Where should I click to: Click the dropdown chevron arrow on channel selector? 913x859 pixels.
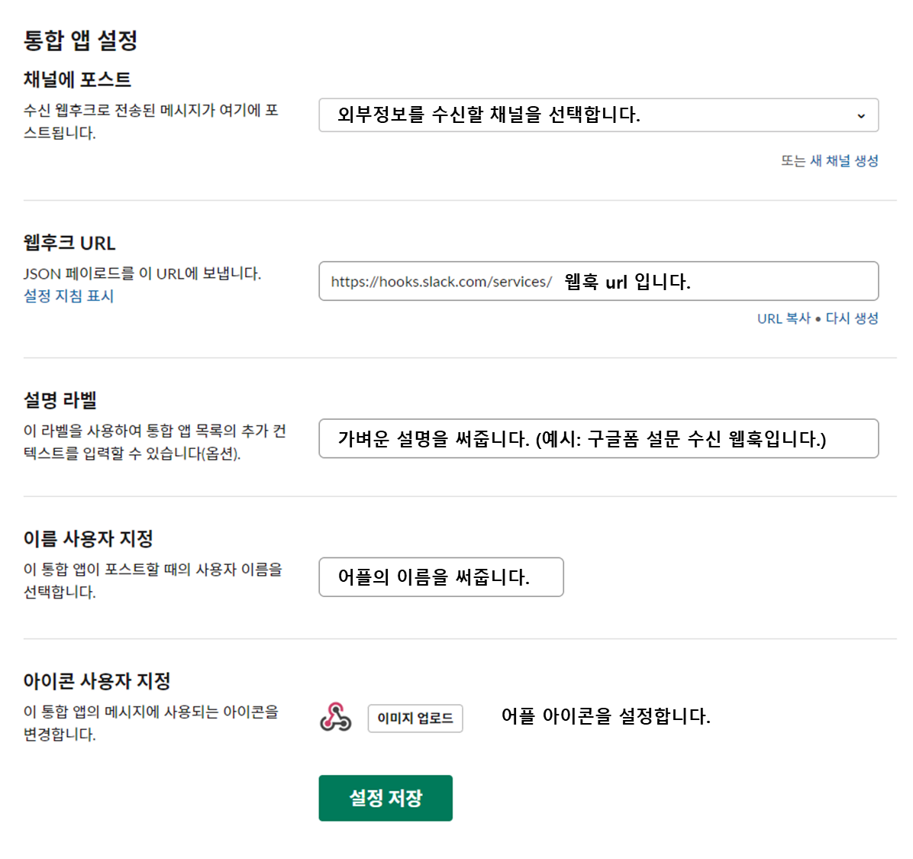[861, 115]
